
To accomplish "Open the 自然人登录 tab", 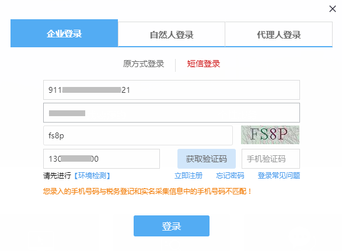I will pos(172,34).
